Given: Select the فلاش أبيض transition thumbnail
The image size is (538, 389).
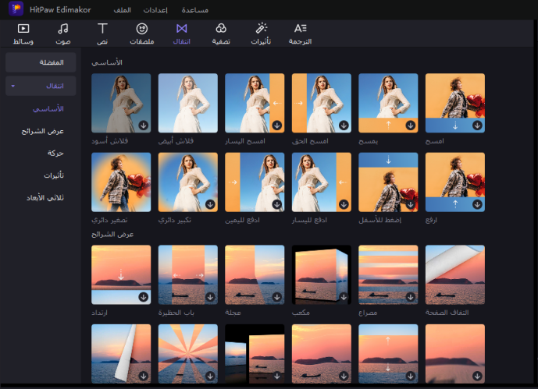Looking at the screenshot, I should coord(188,103).
